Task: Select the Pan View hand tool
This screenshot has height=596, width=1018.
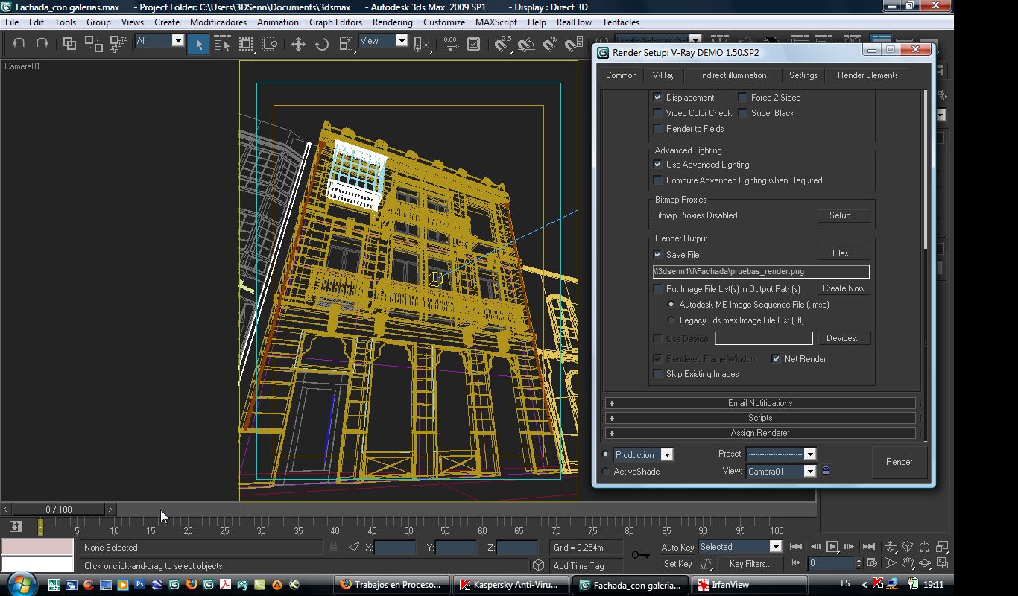Action: [x=908, y=564]
